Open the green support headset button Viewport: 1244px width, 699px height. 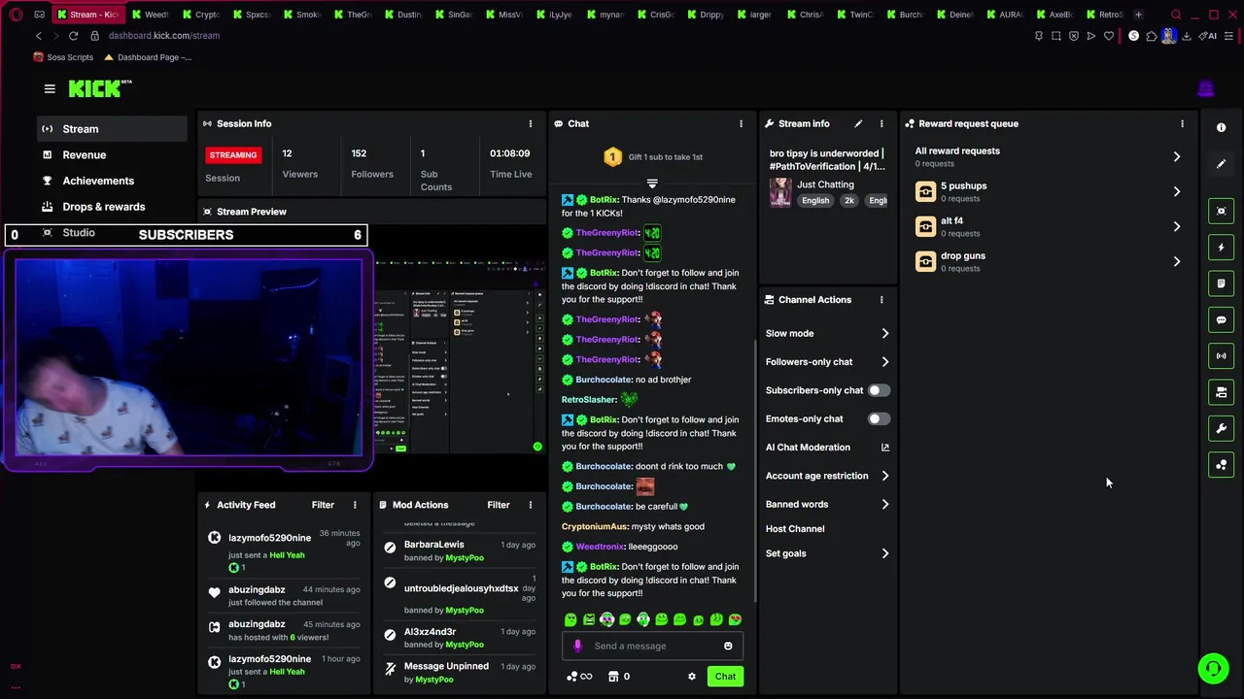[x=1213, y=668]
